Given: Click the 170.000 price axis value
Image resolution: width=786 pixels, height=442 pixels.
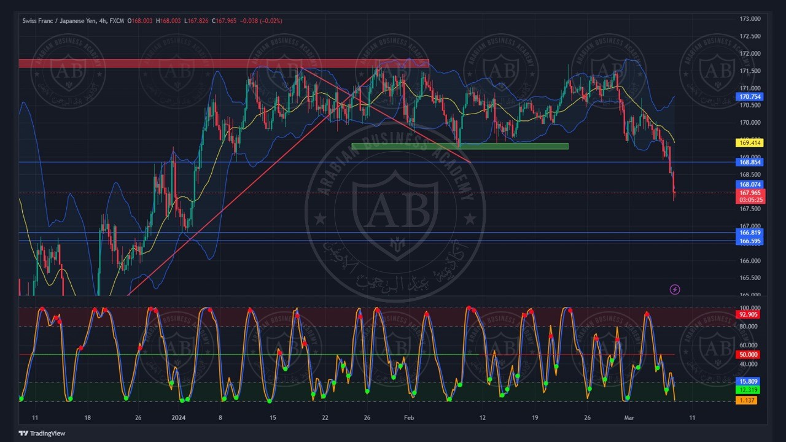Looking at the screenshot, I should click(x=750, y=123).
